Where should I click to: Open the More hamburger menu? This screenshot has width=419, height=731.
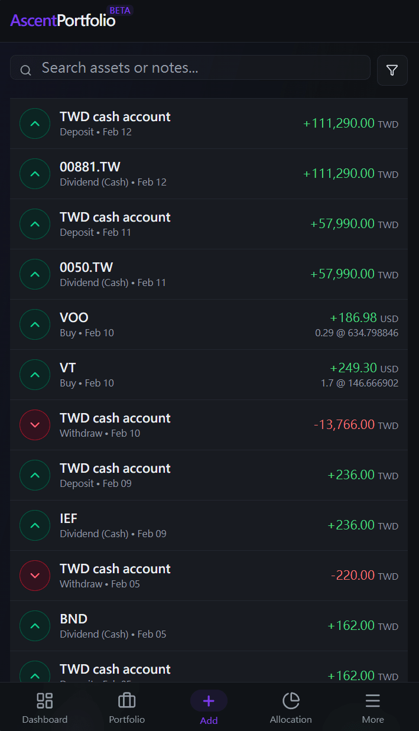373,701
